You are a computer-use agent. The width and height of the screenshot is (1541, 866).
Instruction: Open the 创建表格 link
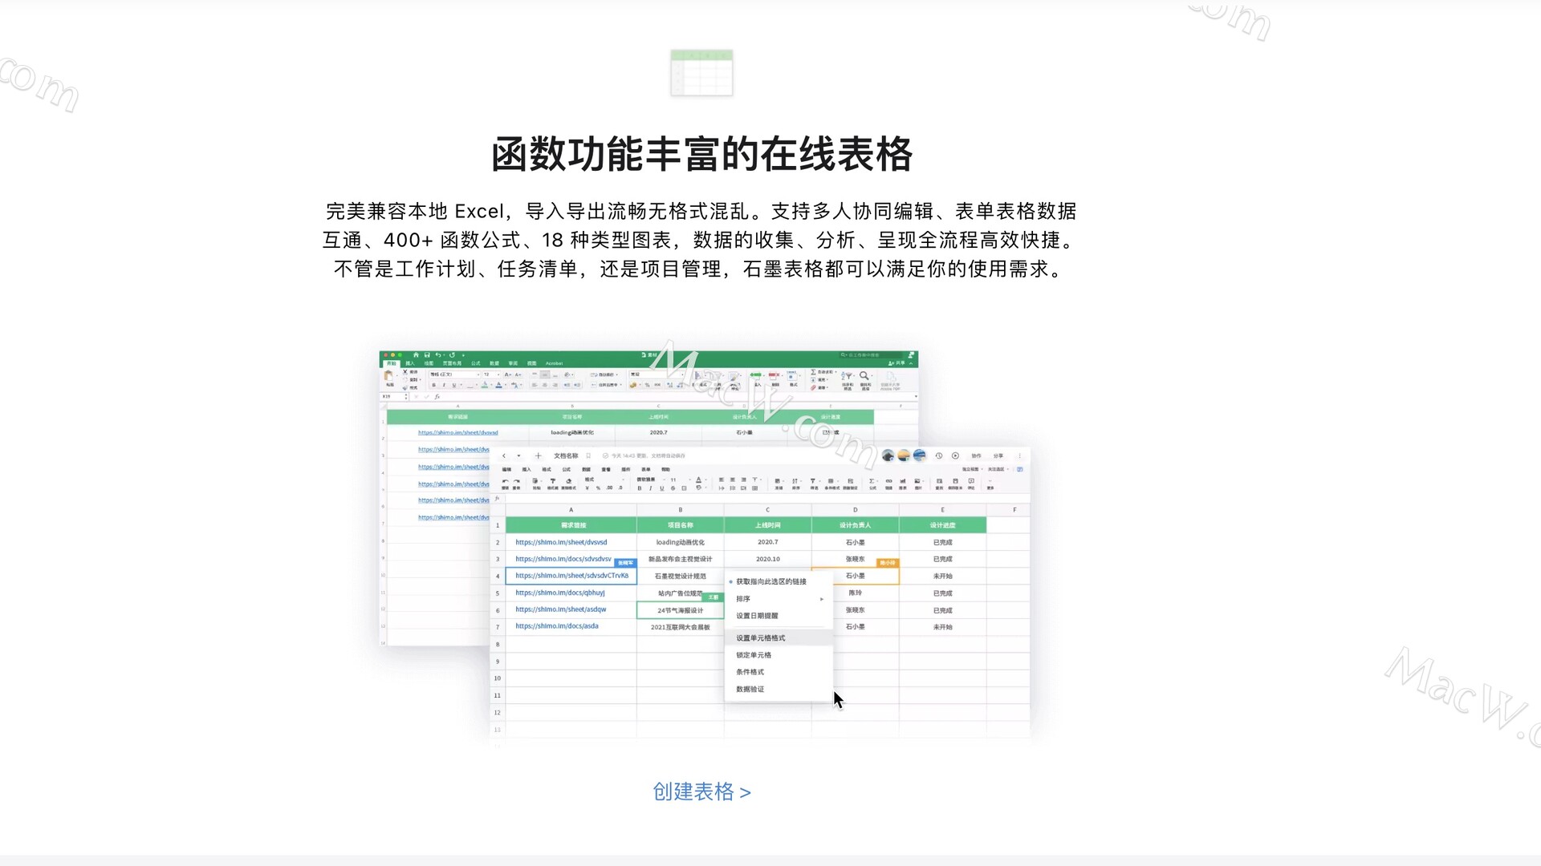(x=701, y=791)
